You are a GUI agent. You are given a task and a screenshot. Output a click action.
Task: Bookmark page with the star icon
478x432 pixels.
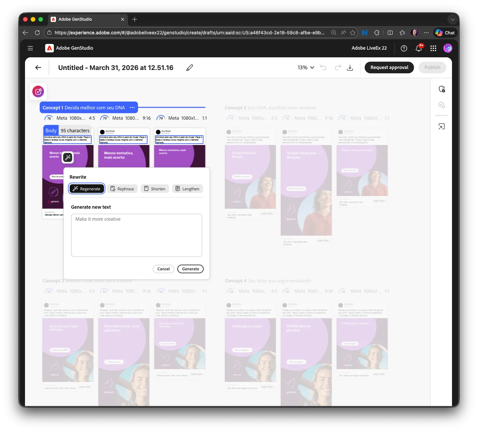coord(353,33)
